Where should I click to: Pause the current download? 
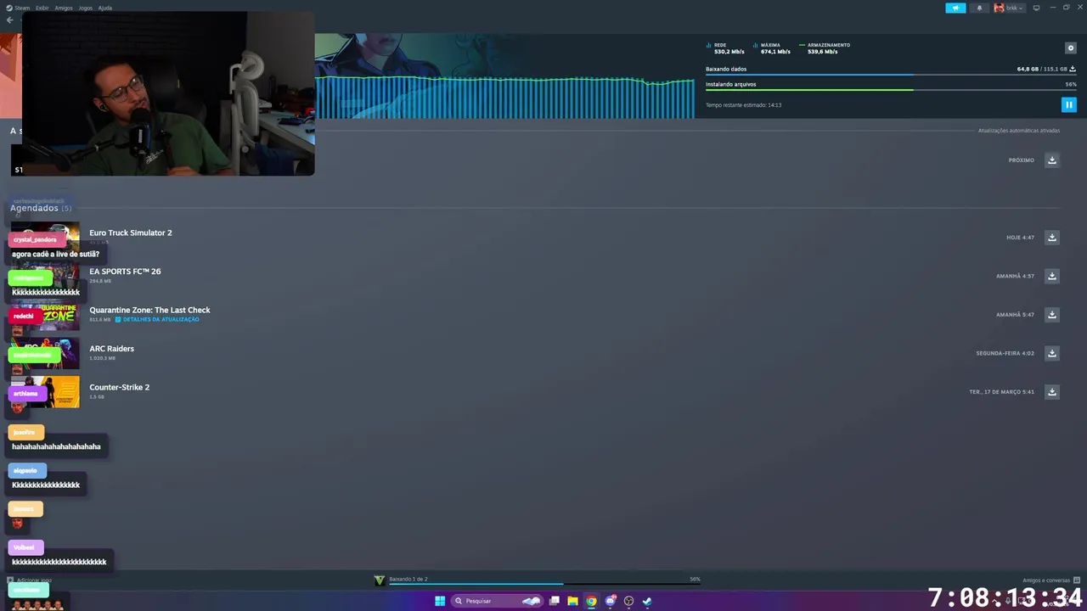click(x=1069, y=104)
